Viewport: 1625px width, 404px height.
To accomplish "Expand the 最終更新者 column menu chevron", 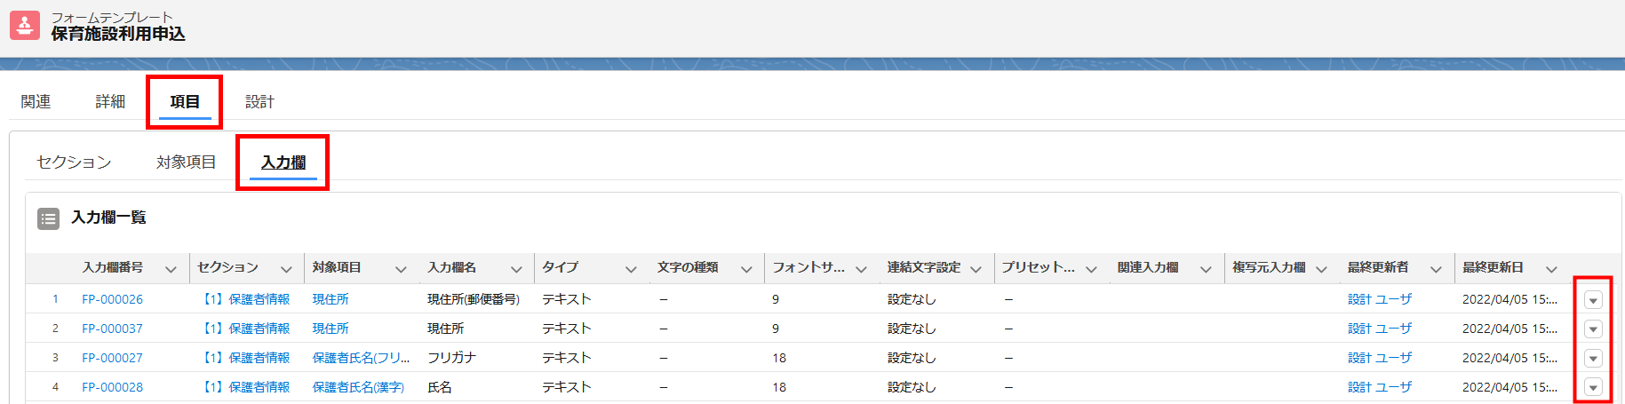I will pyautogui.click(x=1436, y=269).
